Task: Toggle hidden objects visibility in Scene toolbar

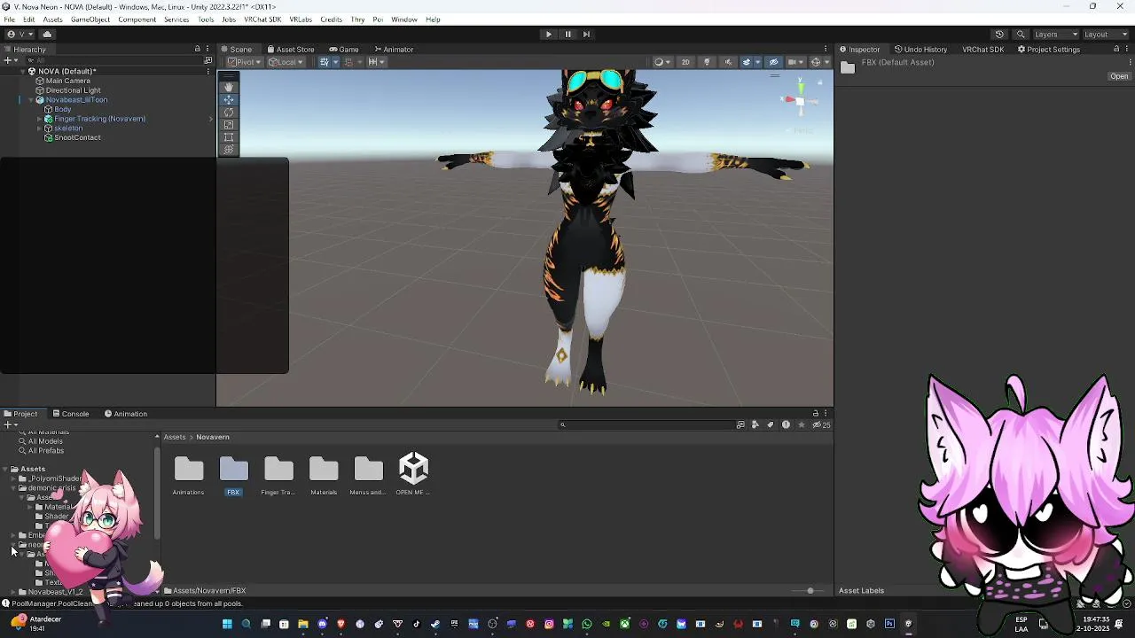Action: point(774,62)
